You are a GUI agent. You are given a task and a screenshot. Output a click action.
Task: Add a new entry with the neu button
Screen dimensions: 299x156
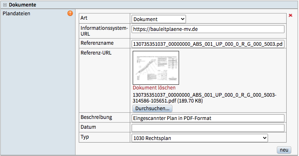(x=284, y=150)
